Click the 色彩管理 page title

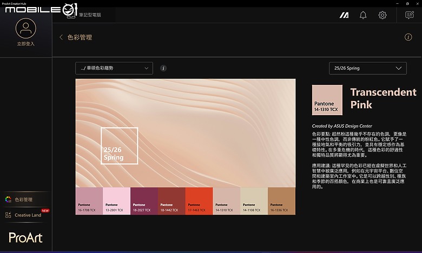[80, 37]
